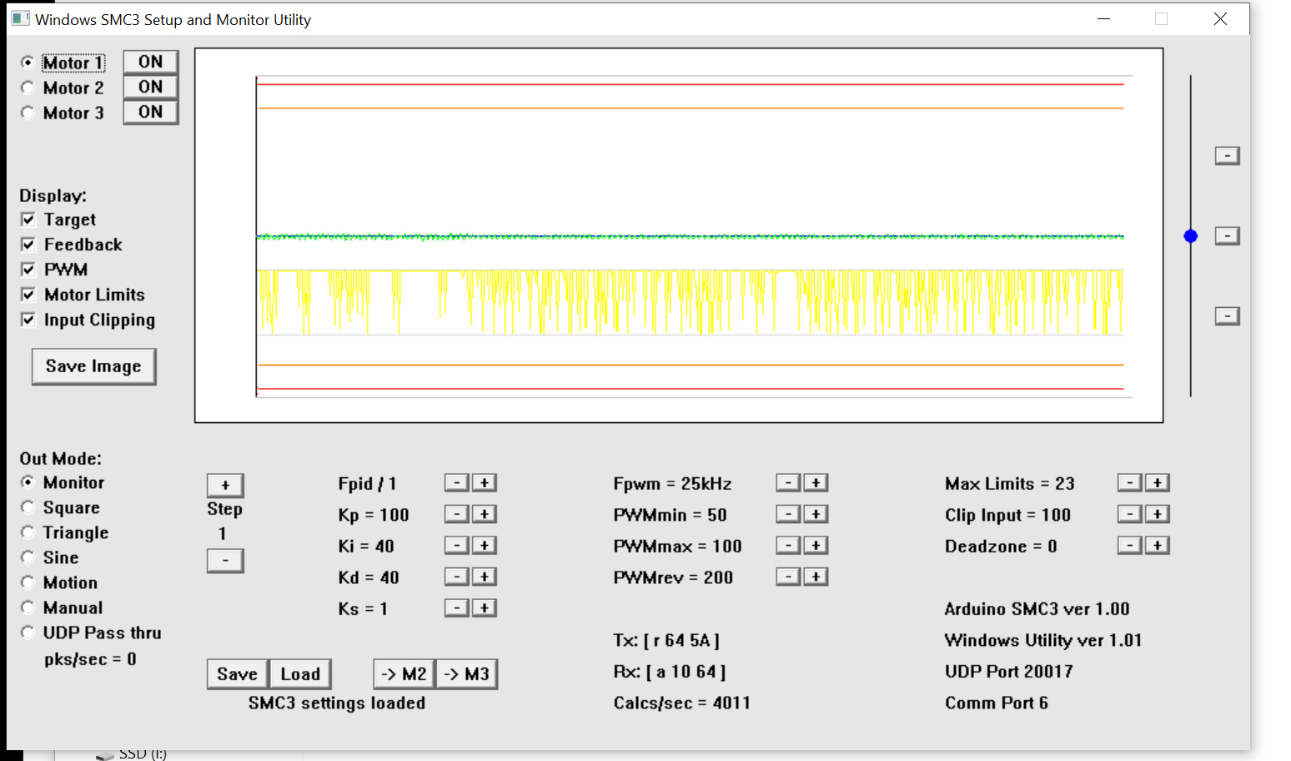Screen dimensions: 1291x761
Task: Uncheck the Target display checkbox
Action: pyautogui.click(x=28, y=219)
